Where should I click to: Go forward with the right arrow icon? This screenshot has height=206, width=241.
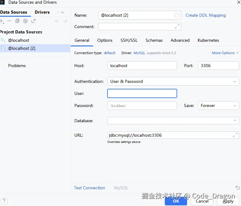65,21
